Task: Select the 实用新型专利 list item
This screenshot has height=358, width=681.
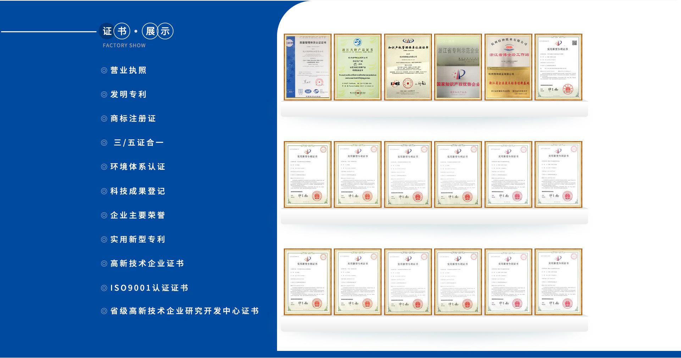Action: click(x=138, y=240)
